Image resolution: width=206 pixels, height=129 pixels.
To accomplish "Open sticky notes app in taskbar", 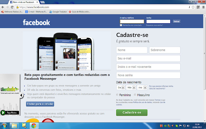I will pyautogui.click(x=24, y=126).
